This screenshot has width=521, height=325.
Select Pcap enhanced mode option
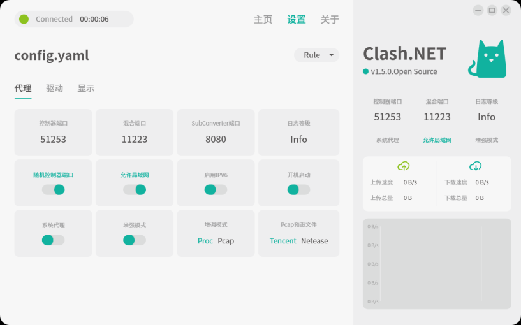pos(226,241)
